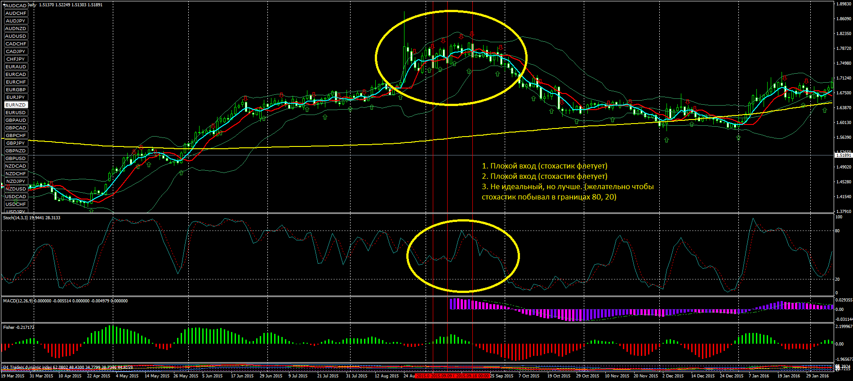Select NZDJPY pair
The height and width of the screenshot is (381, 853).
(x=16, y=181)
